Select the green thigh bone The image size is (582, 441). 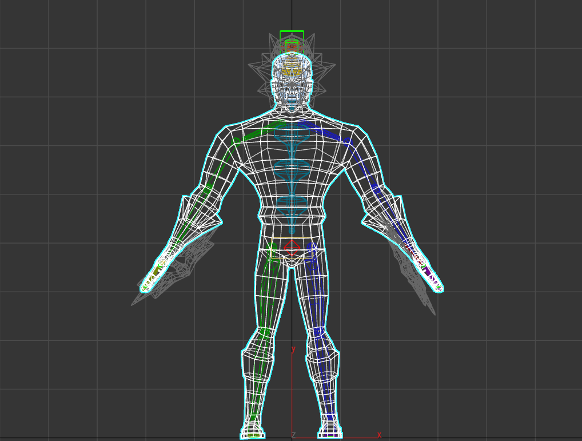(268, 286)
